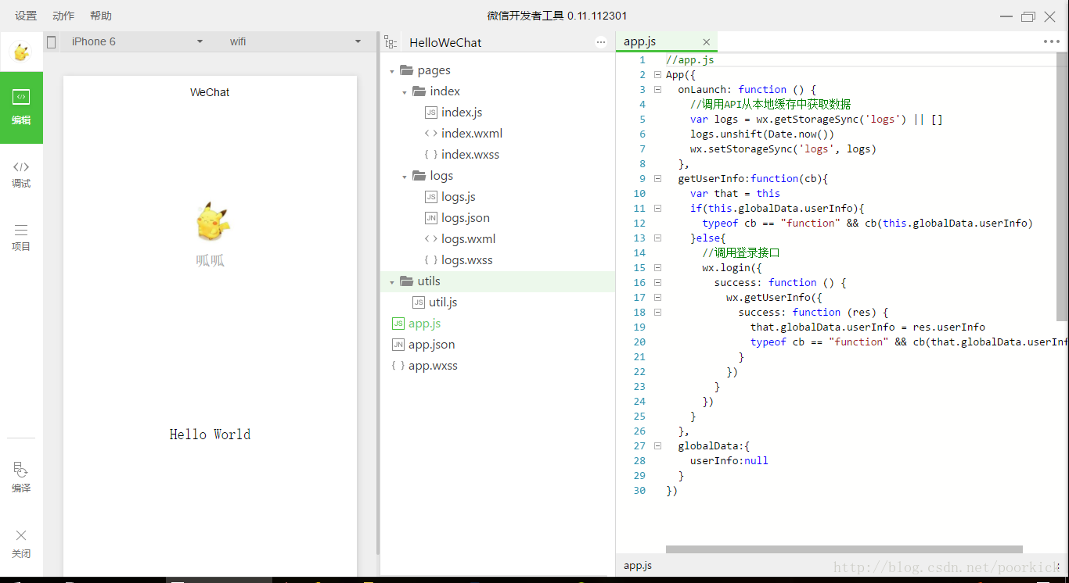
Task: Click the file tree structure icon beside HelloWeChat
Action: [391, 43]
